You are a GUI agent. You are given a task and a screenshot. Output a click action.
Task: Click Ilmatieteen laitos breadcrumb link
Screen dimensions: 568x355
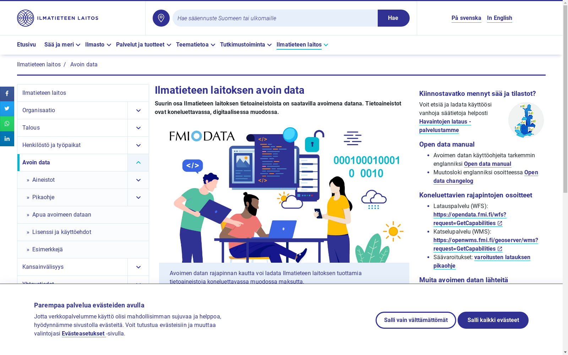click(x=39, y=65)
